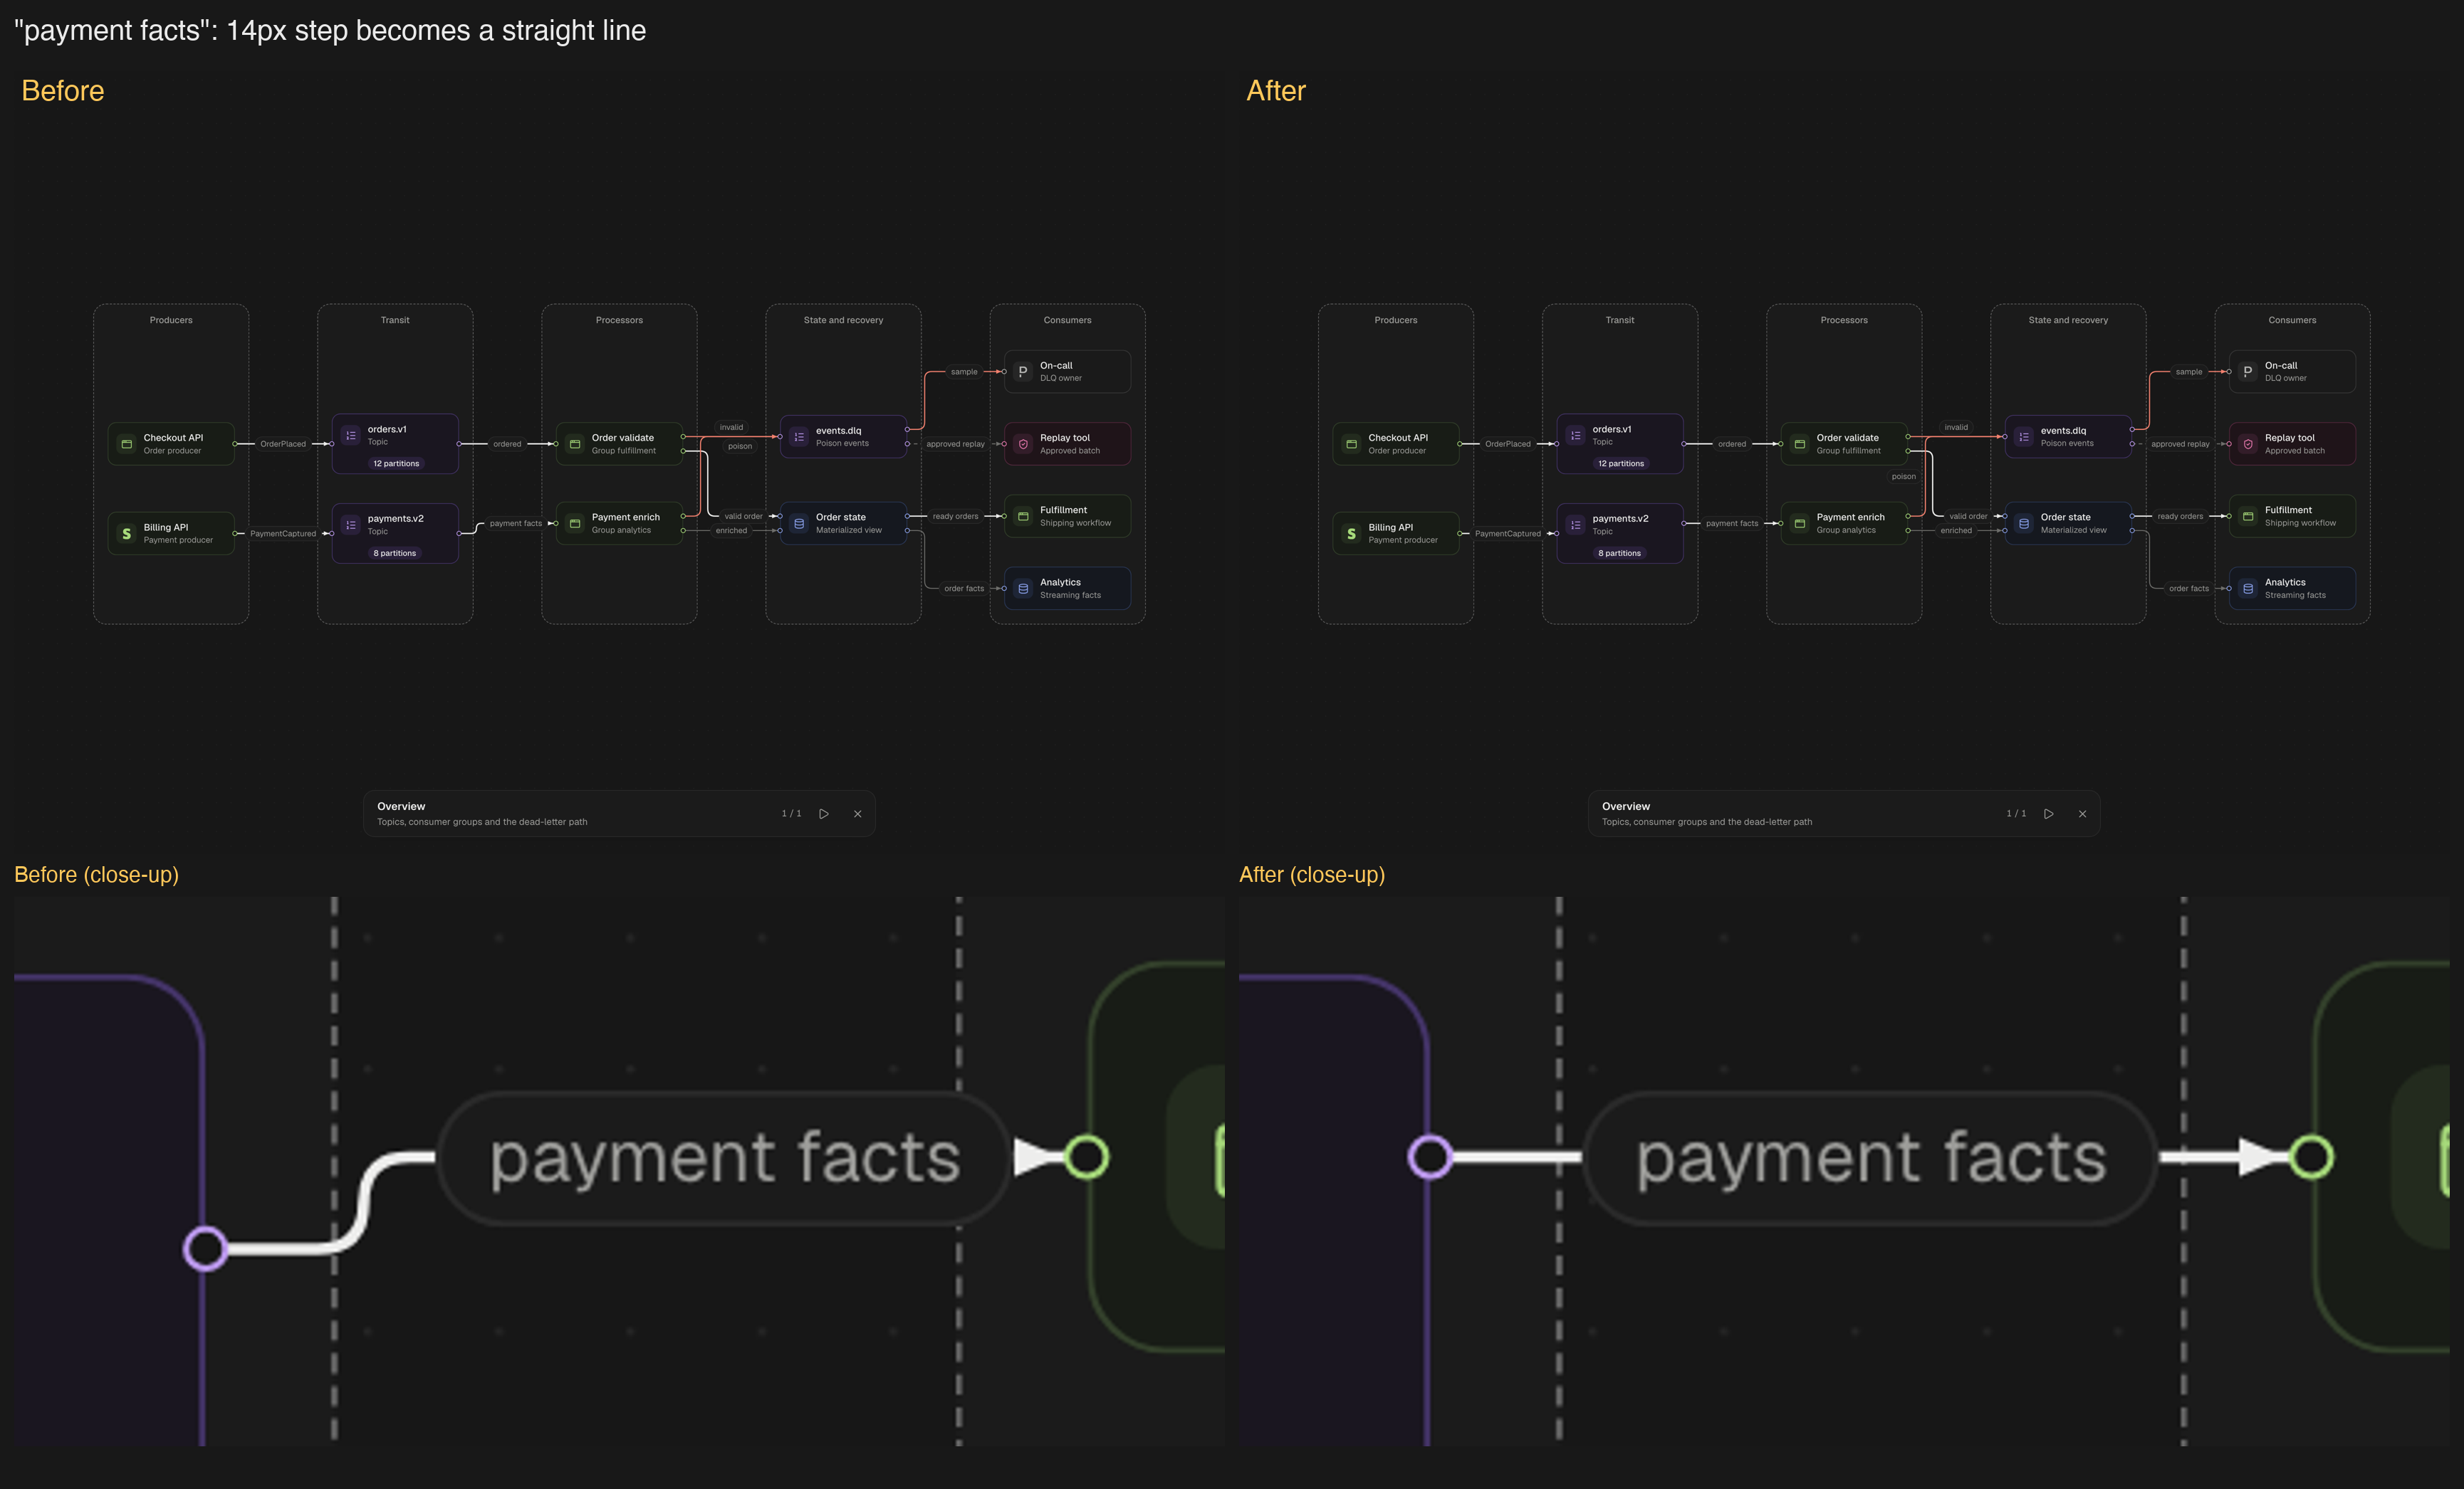Screen dimensions: 2464x1489
Task: Click 'payment facts' pill in Before close-up
Action: (x=724, y=1157)
